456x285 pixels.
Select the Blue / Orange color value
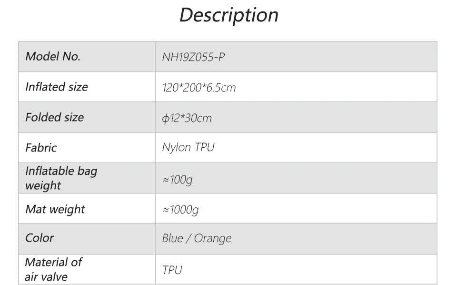point(197,239)
